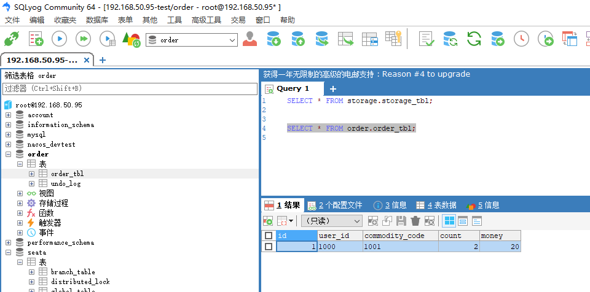Tick the select-all checkbox in result header
Screen dimensions: 590x292
(269, 236)
